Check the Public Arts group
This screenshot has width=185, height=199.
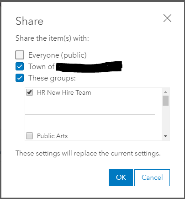click(x=29, y=136)
